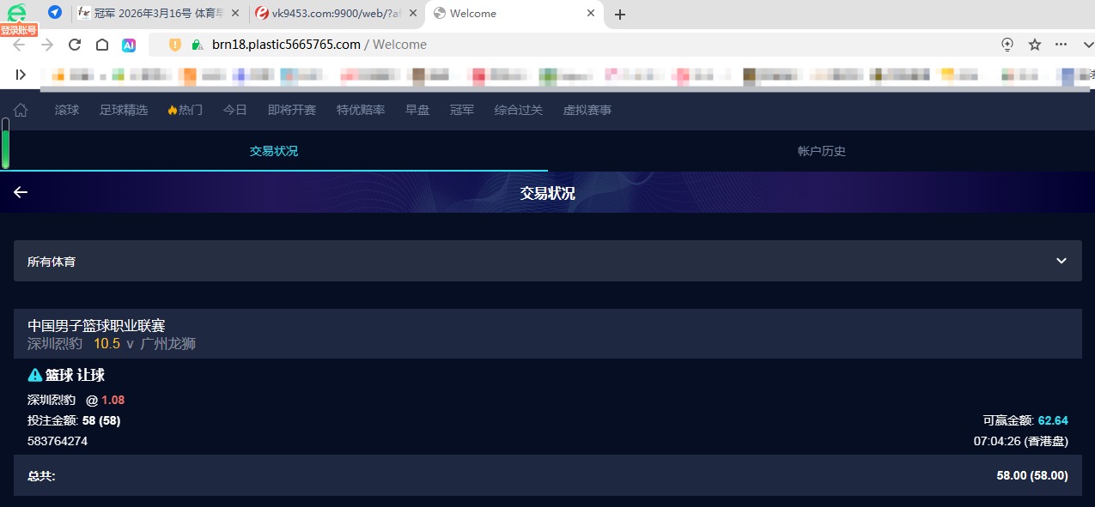Expand the bookmarks bar sidebar arrow
The image size is (1095, 507).
tap(21, 75)
